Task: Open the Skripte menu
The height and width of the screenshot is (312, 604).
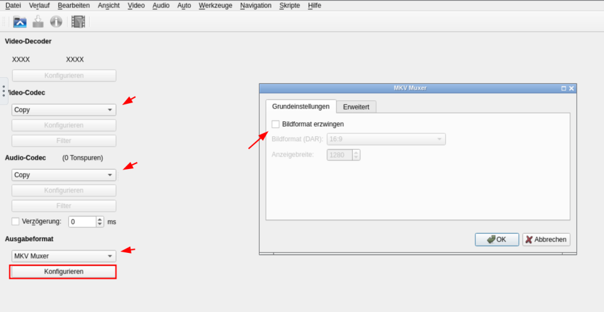Action: [x=290, y=5]
